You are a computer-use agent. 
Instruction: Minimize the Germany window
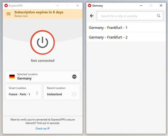pos(141,6)
